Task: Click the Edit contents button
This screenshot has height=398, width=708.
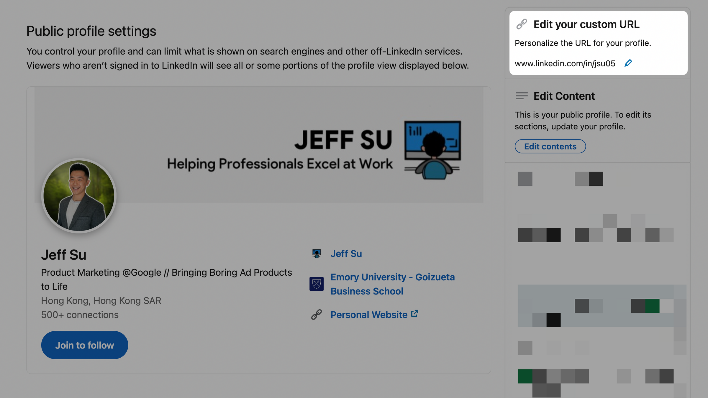Action: tap(550, 146)
